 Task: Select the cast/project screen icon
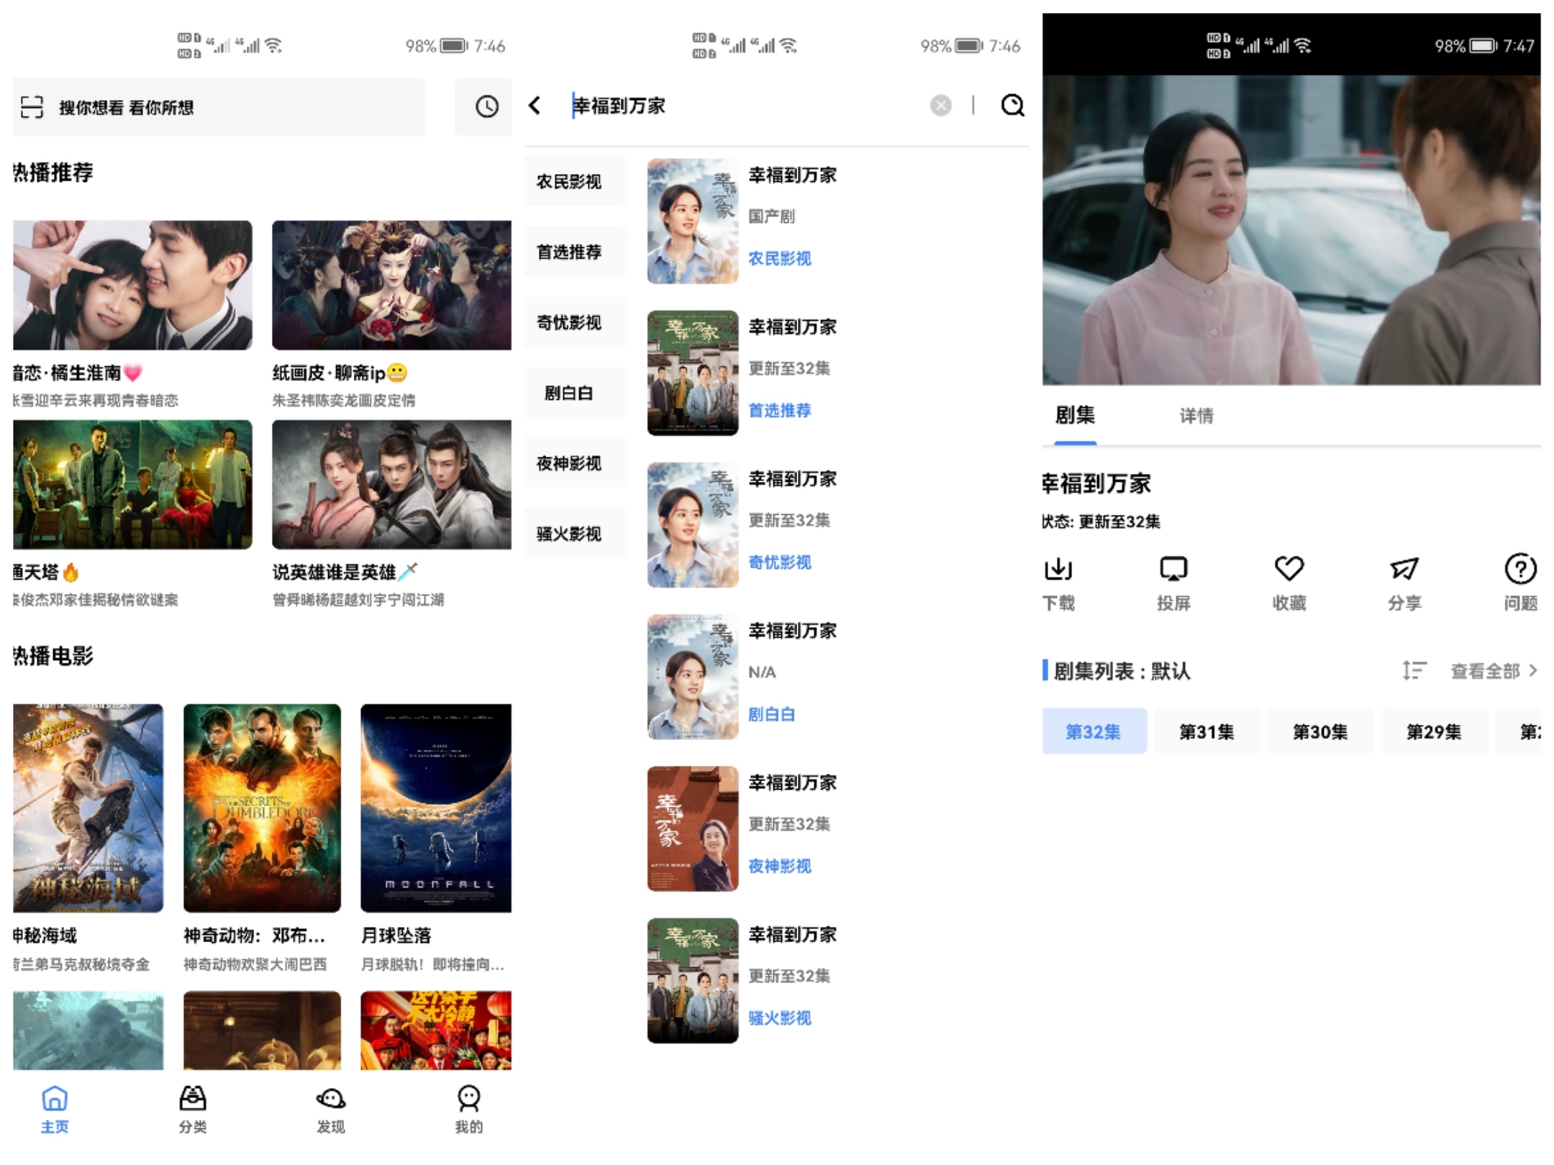(x=1168, y=567)
